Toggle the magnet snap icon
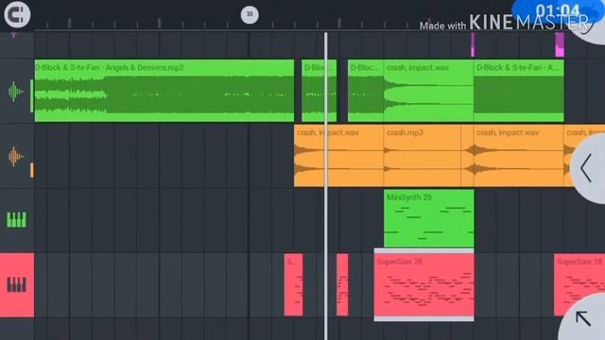The image size is (605, 340). coord(17,15)
